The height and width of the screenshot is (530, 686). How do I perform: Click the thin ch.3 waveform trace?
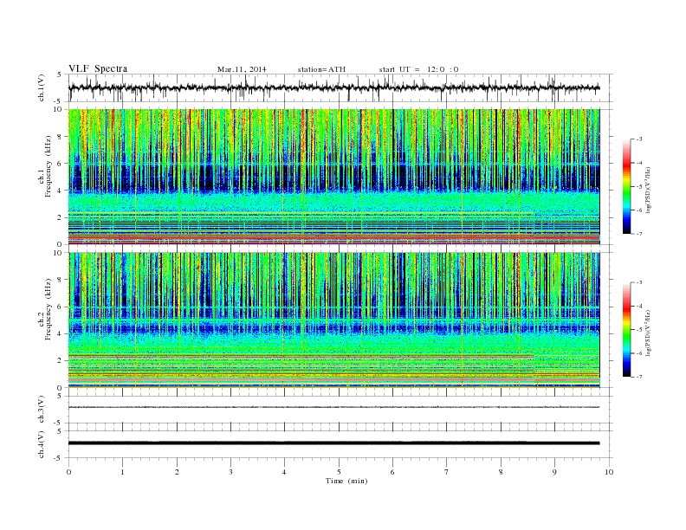333,407
